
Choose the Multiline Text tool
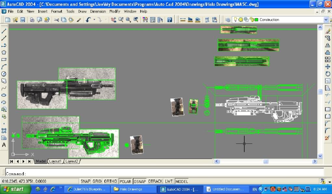coord(4,145)
